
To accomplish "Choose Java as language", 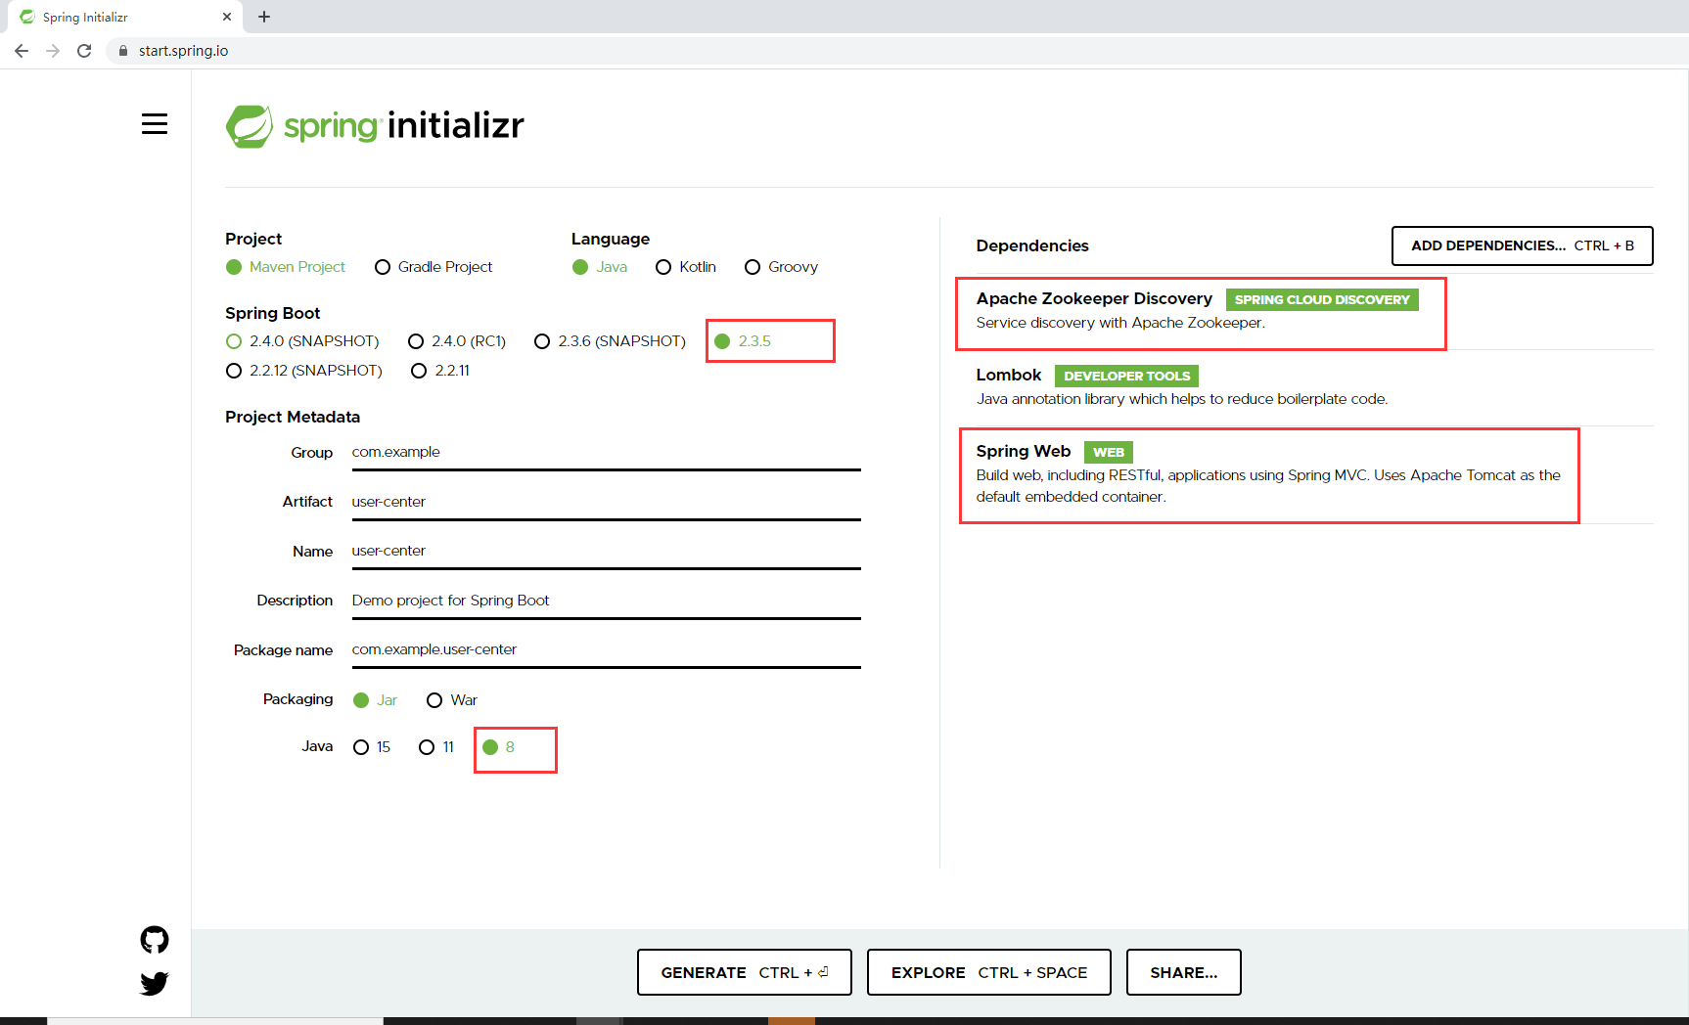I will 600,267.
